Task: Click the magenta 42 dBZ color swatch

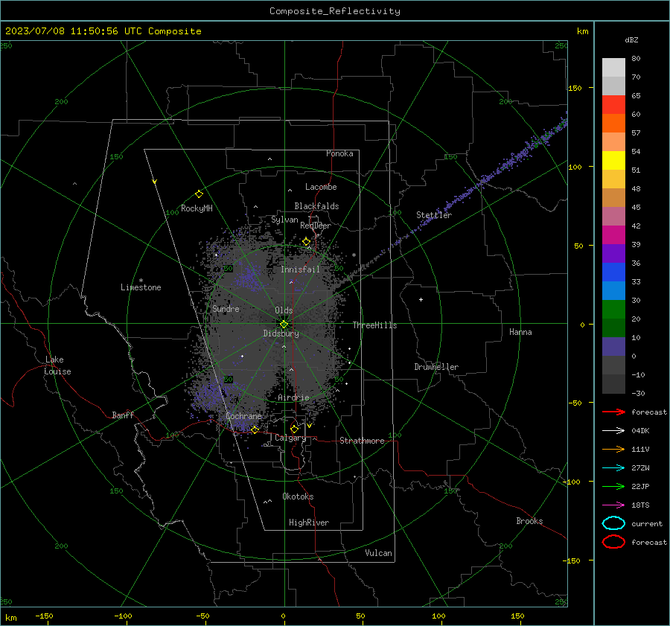Action: pyautogui.click(x=613, y=234)
